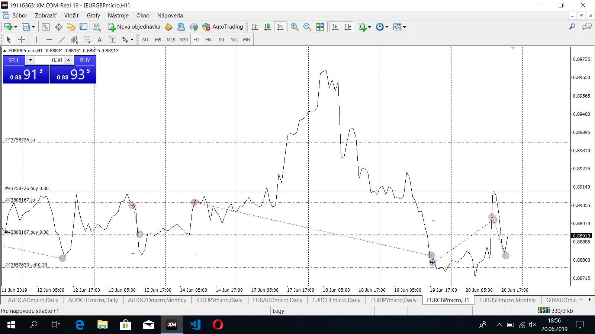The width and height of the screenshot is (595, 334).
Task: Expand the clock periods dropdown arrow
Action: [x=387, y=27]
